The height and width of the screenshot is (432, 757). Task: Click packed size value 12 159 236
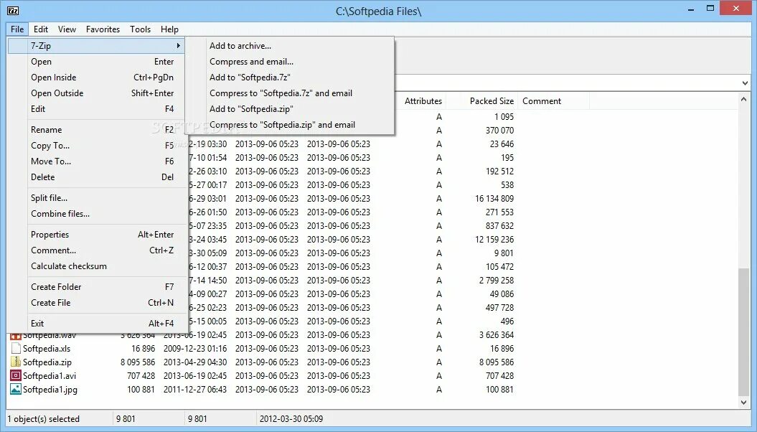click(494, 240)
